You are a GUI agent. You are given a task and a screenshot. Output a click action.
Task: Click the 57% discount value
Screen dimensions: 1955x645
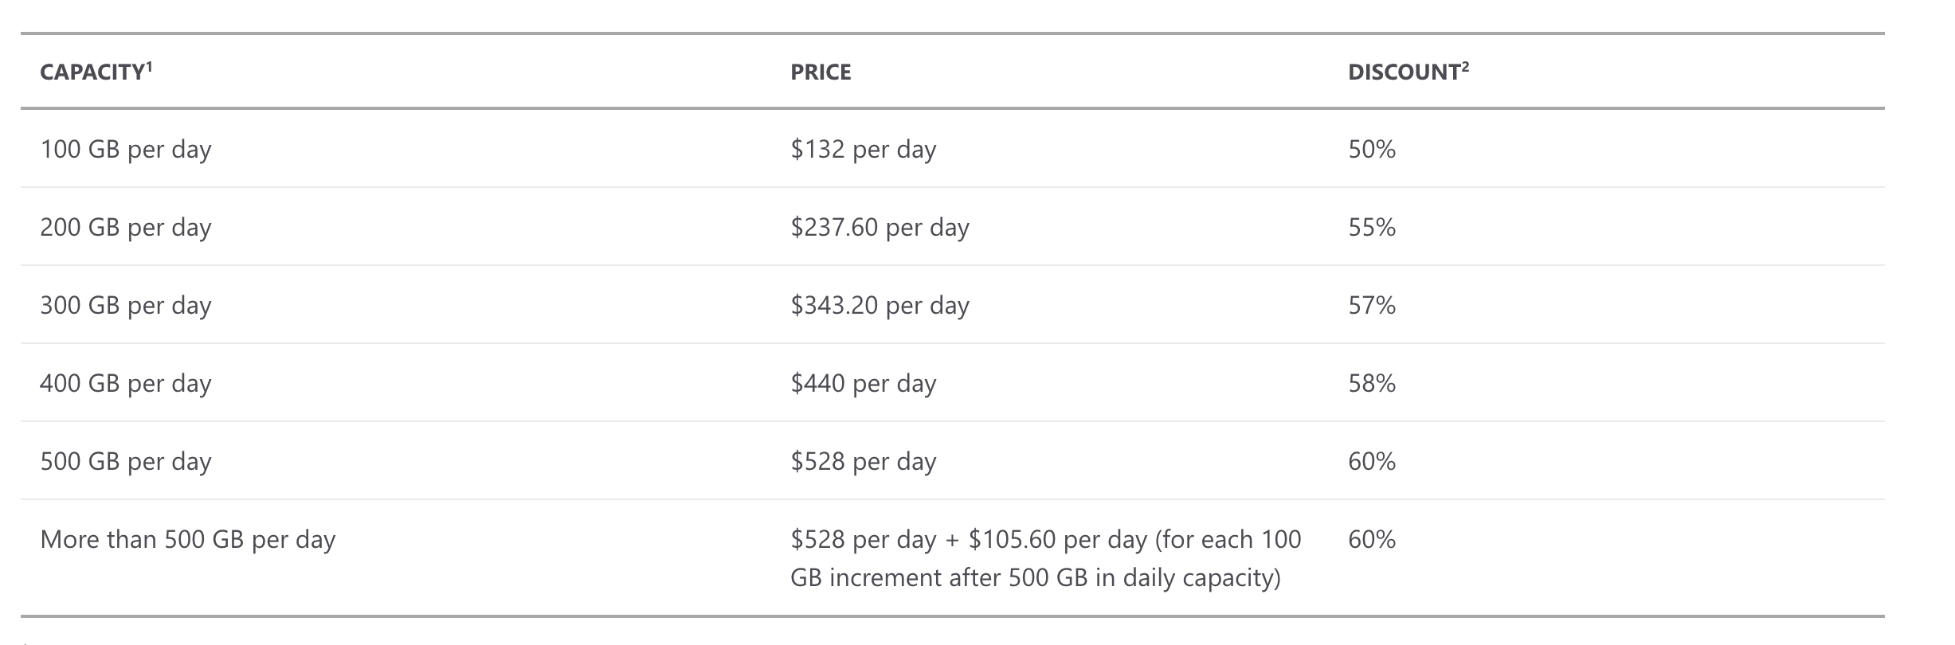tap(1372, 306)
